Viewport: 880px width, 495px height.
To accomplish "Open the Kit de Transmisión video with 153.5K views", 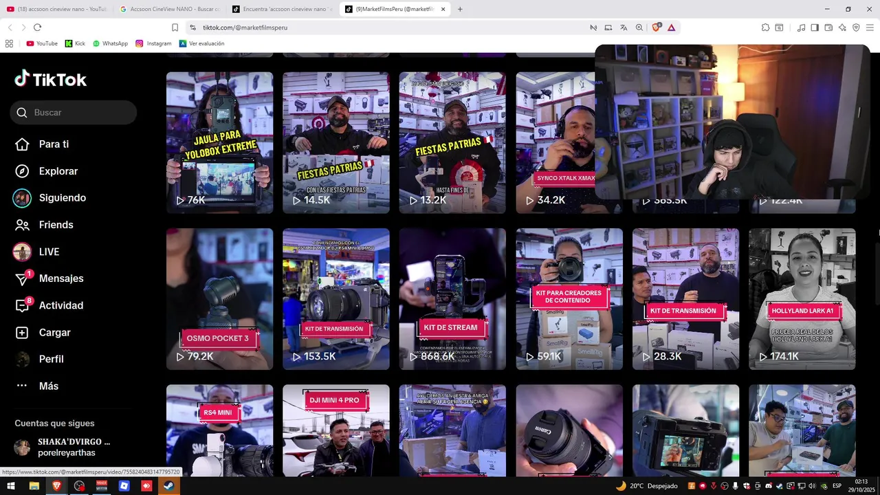I will click(336, 299).
